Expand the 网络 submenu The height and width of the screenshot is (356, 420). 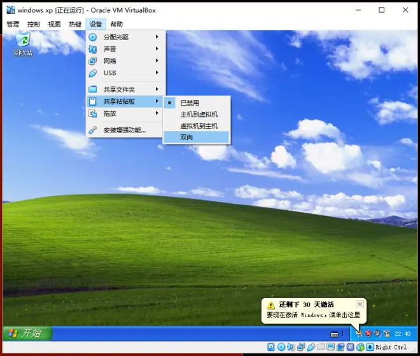pyautogui.click(x=125, y=61)
